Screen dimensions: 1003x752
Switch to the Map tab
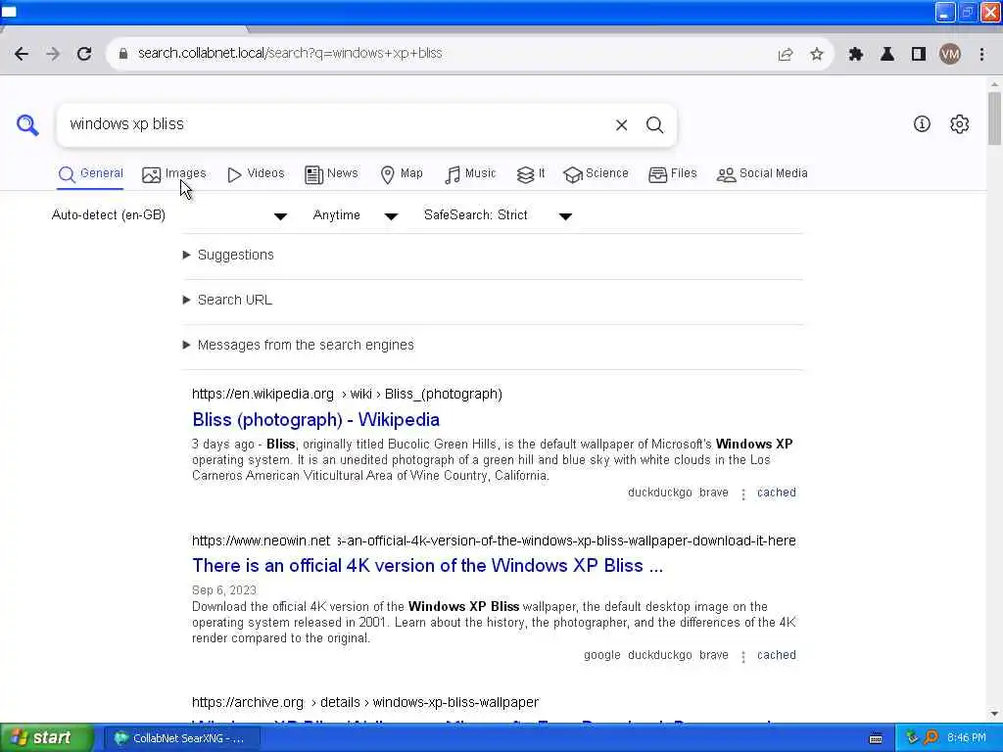tap(401, 174)
